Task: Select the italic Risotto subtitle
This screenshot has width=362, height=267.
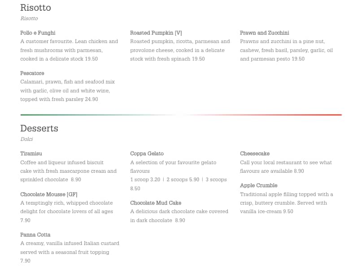Action: coord(29,18)
